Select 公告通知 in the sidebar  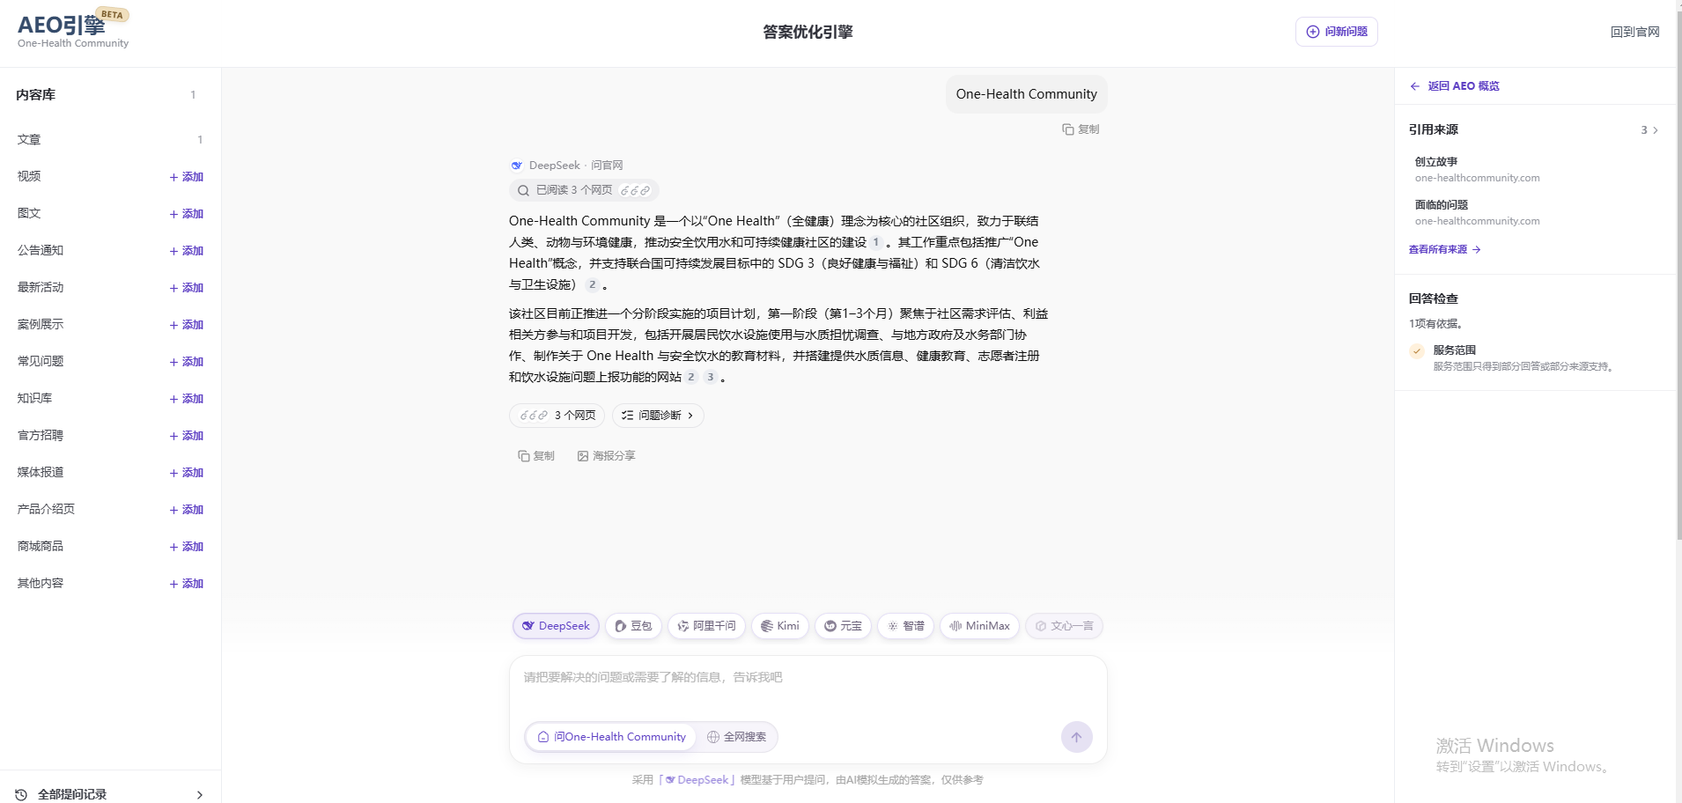pyautogui.click(x=41, y=251)
